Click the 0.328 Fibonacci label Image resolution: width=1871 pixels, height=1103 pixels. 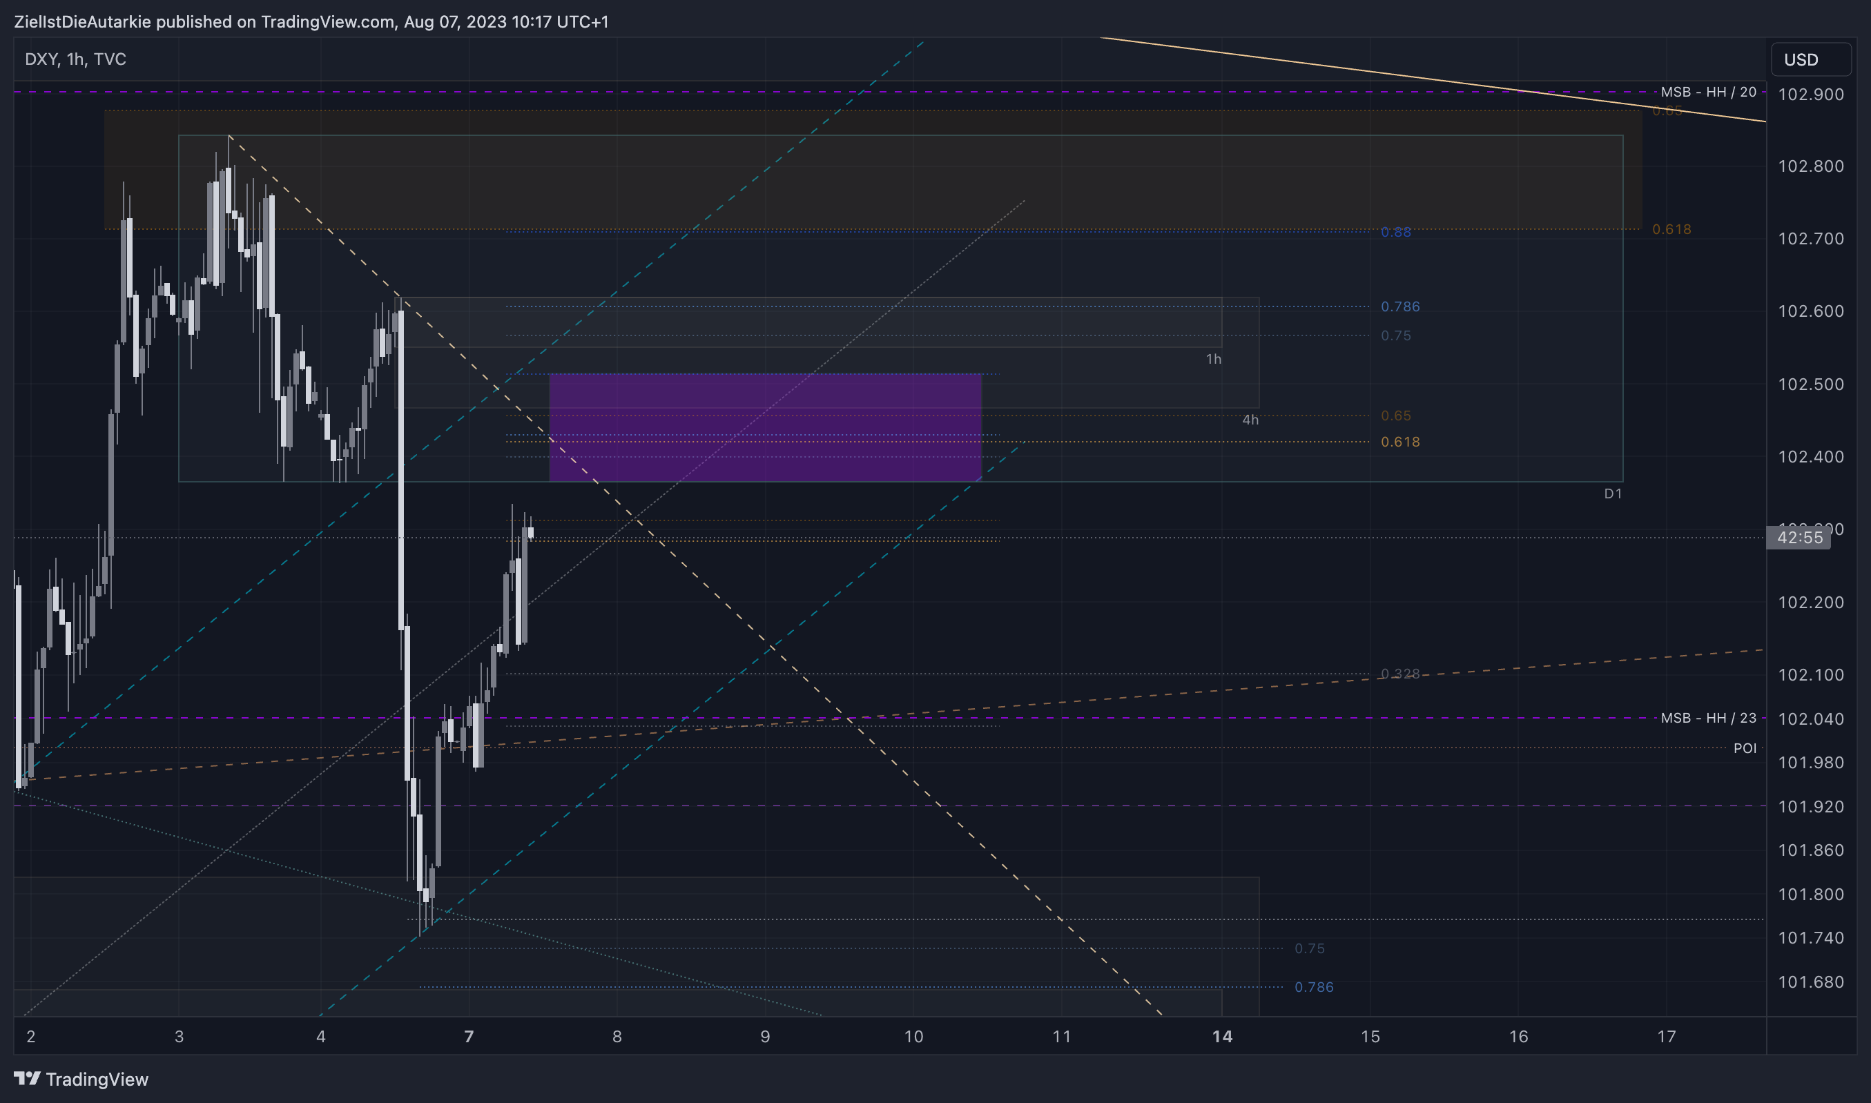pos(1399,674)
